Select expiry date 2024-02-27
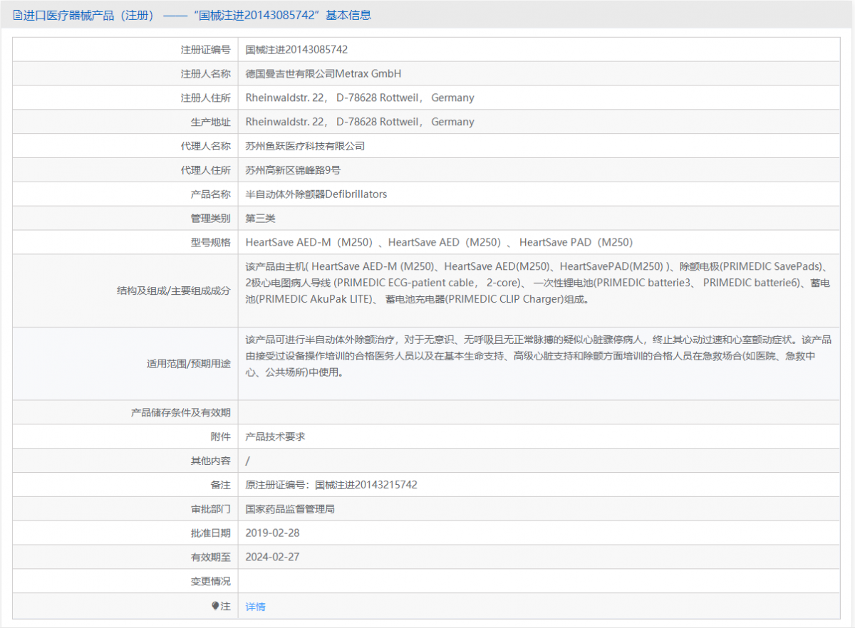 coord(272,557)
